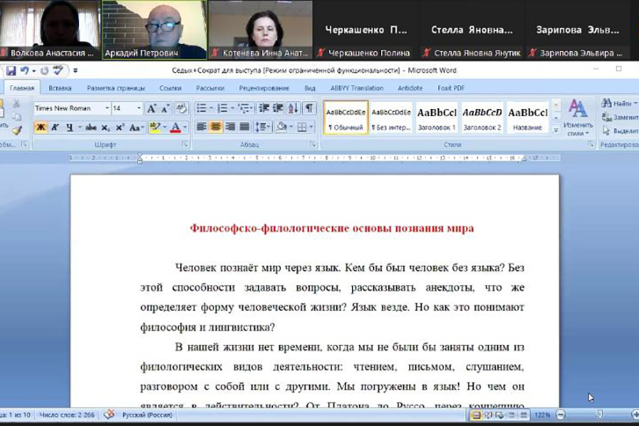Image resolution: width=639 pixels, height=426 pixels.
Task: Click the clear formatting icon
Action: [181, 109]
